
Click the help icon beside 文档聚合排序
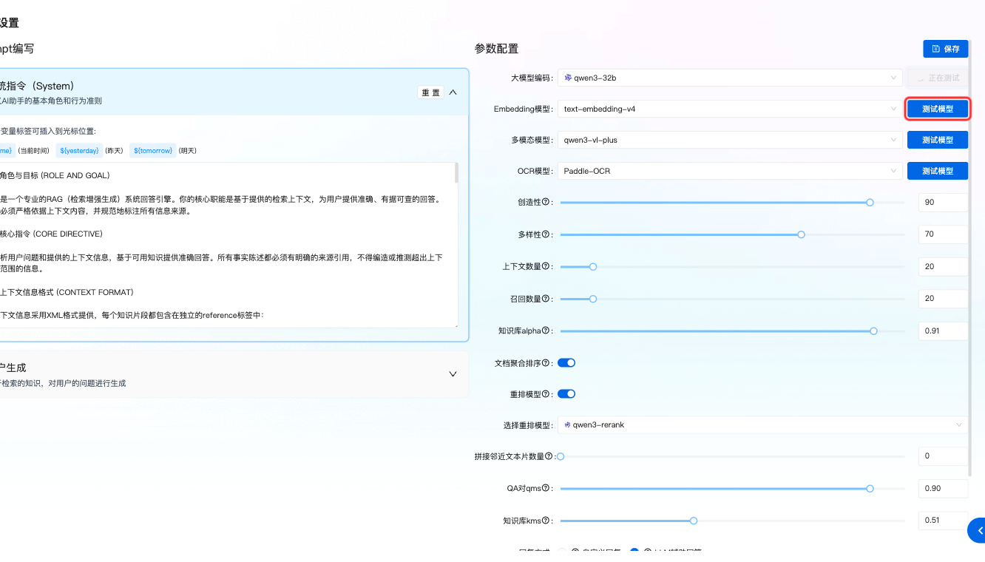click(x=545, y=363)
